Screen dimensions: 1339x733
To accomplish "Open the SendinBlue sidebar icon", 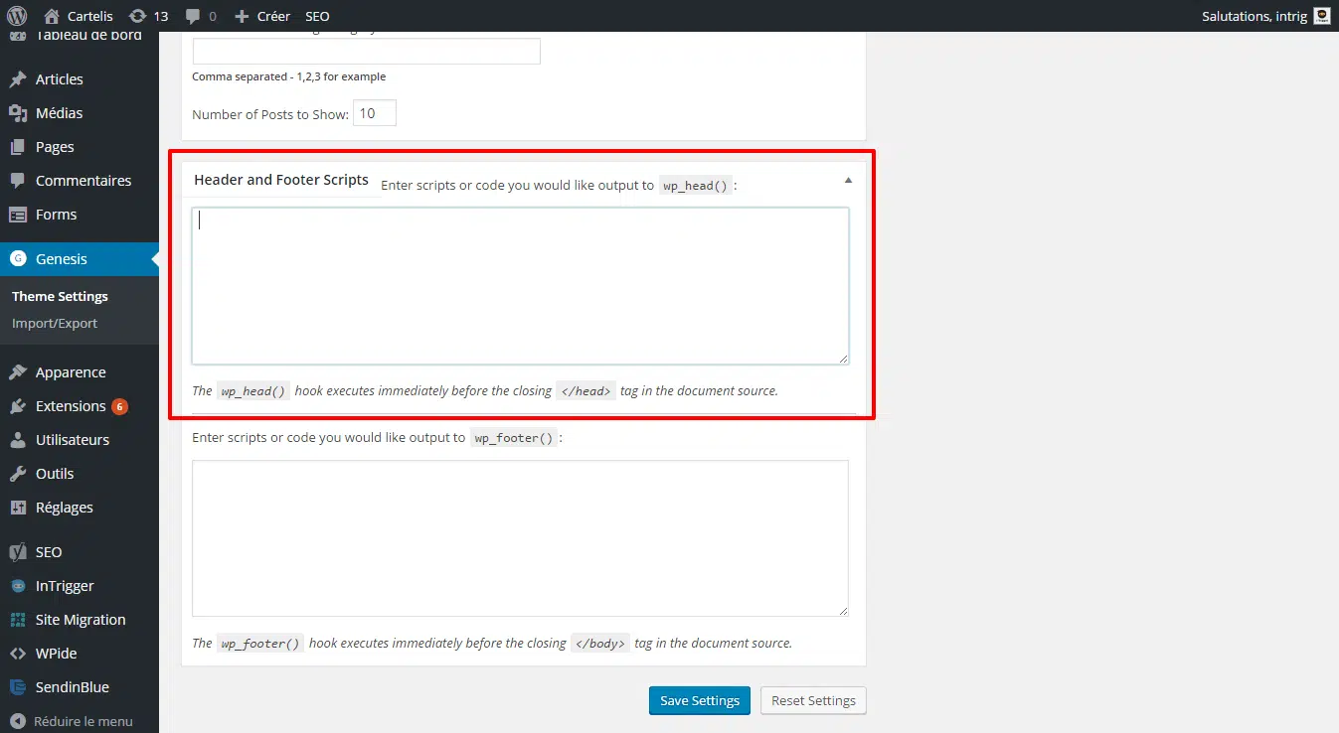I will coord(17,687).
